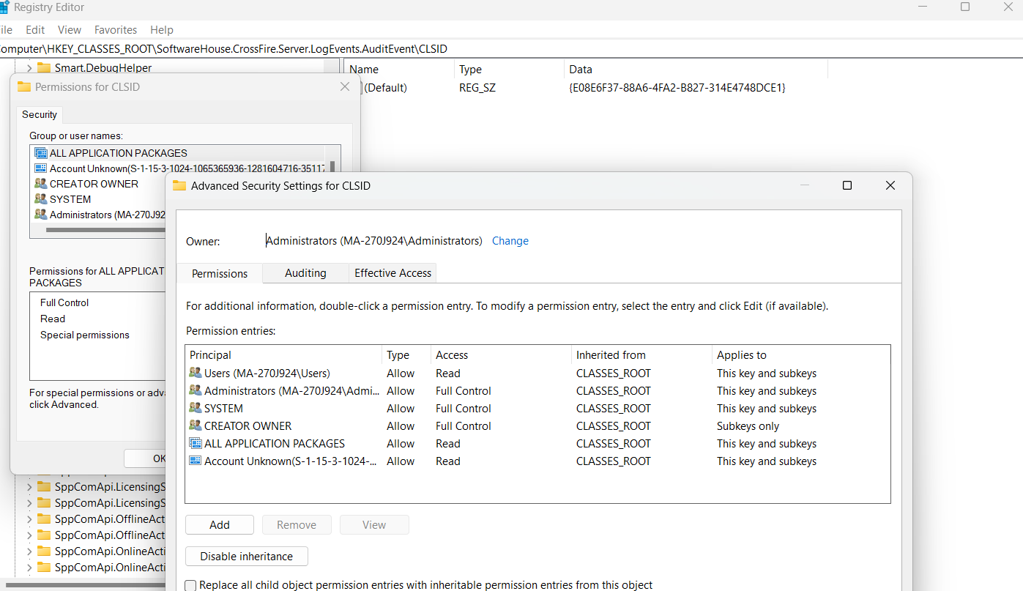Close the Permissions for CLSID dialog

(x=345, y=86)
